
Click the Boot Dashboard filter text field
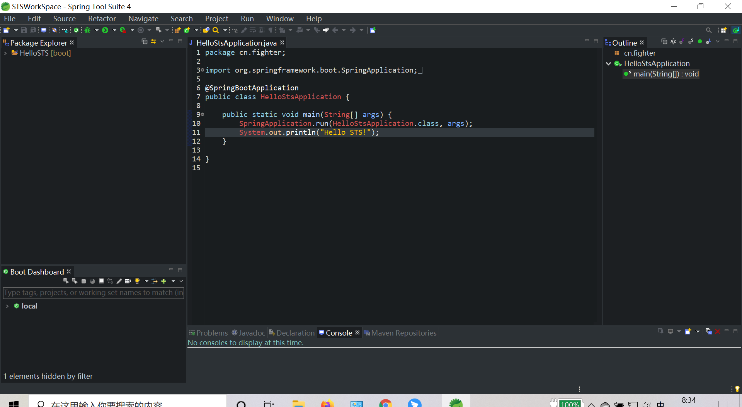(93, 293)
